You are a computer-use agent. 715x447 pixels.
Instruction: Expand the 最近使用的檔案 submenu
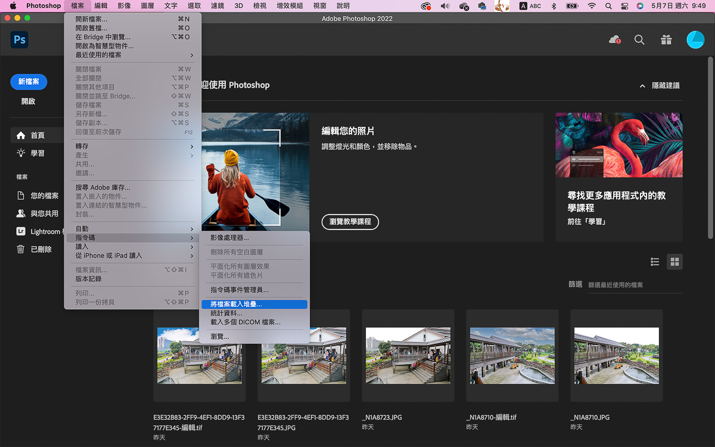[132, 55]
